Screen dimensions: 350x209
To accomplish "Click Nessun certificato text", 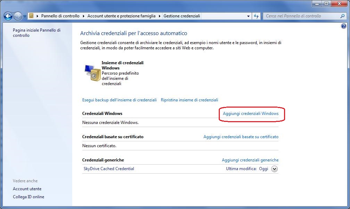I will click(x=99, y=146).
